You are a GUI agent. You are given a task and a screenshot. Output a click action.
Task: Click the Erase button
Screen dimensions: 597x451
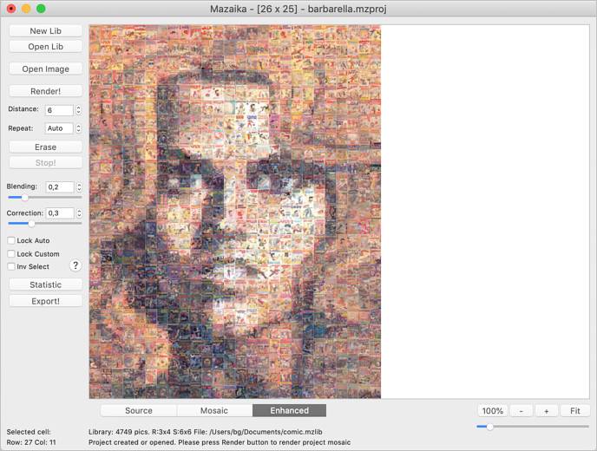[45, 147]
